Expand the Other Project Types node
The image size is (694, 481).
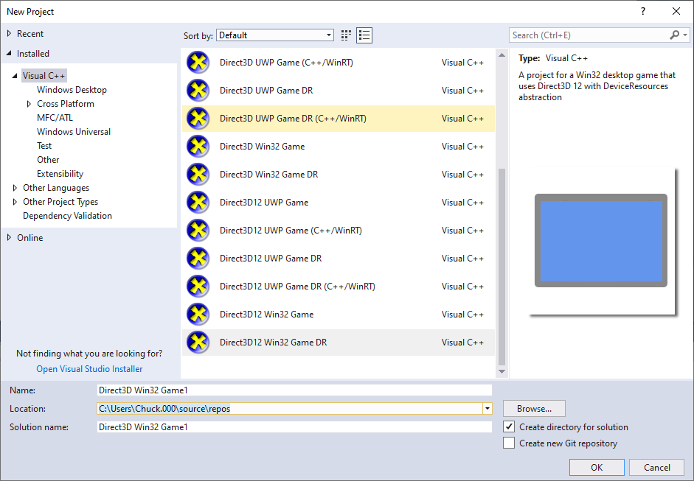point(15,202)
